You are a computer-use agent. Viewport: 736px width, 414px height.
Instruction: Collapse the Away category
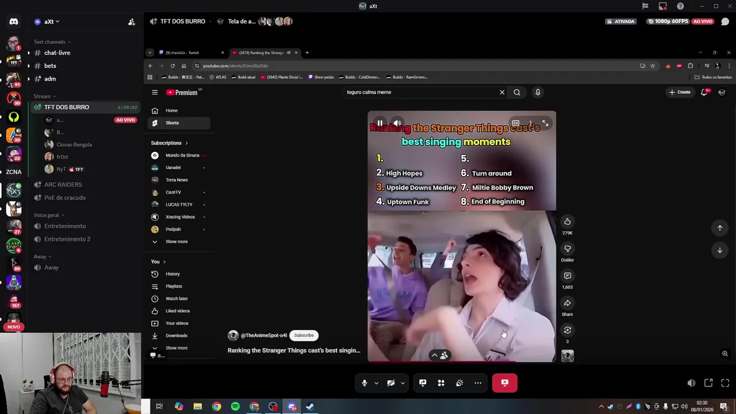[x=42, y=256]
